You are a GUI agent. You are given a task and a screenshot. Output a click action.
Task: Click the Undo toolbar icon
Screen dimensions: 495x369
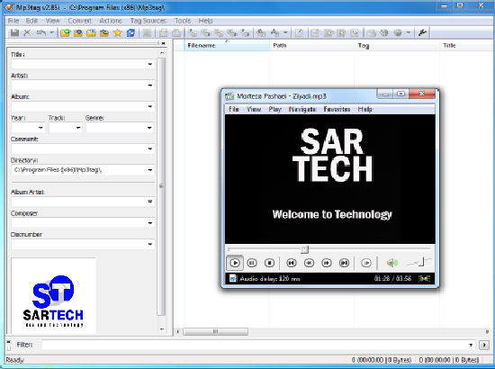(41, 32)
